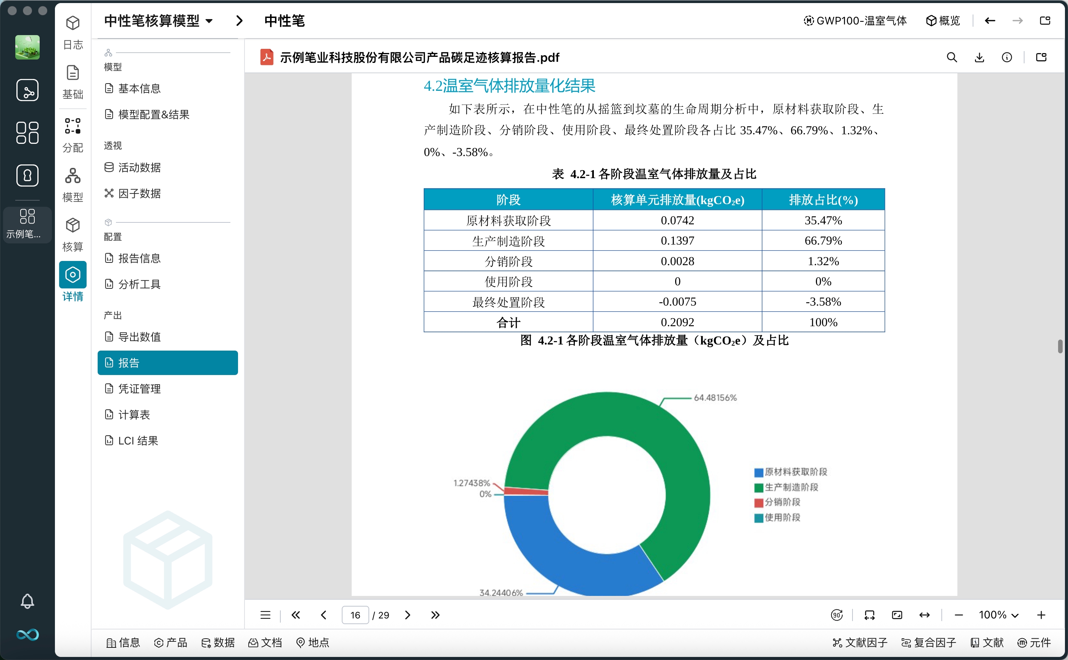This screenshot has height=660, width=1068.
Task: Expand the zoom percentage dropdown
Action: 999,615
